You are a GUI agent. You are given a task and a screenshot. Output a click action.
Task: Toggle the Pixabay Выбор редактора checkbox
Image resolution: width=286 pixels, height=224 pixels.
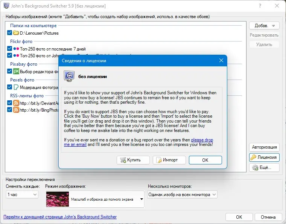[x=9, y=71]
